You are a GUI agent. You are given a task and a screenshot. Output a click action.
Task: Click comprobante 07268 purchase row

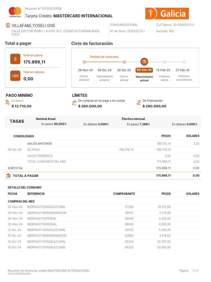tap(103, 207)
